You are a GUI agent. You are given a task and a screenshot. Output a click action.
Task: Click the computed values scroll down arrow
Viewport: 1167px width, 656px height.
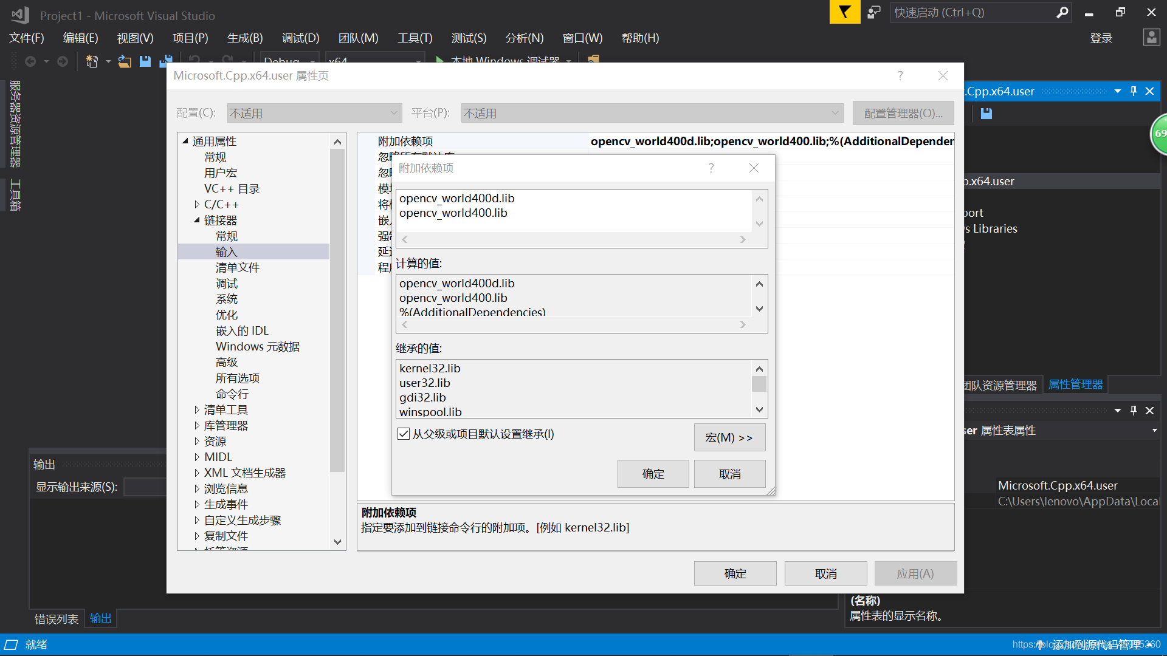pos(759,309)
